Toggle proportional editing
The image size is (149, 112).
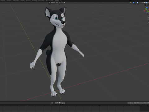[64, 2]
